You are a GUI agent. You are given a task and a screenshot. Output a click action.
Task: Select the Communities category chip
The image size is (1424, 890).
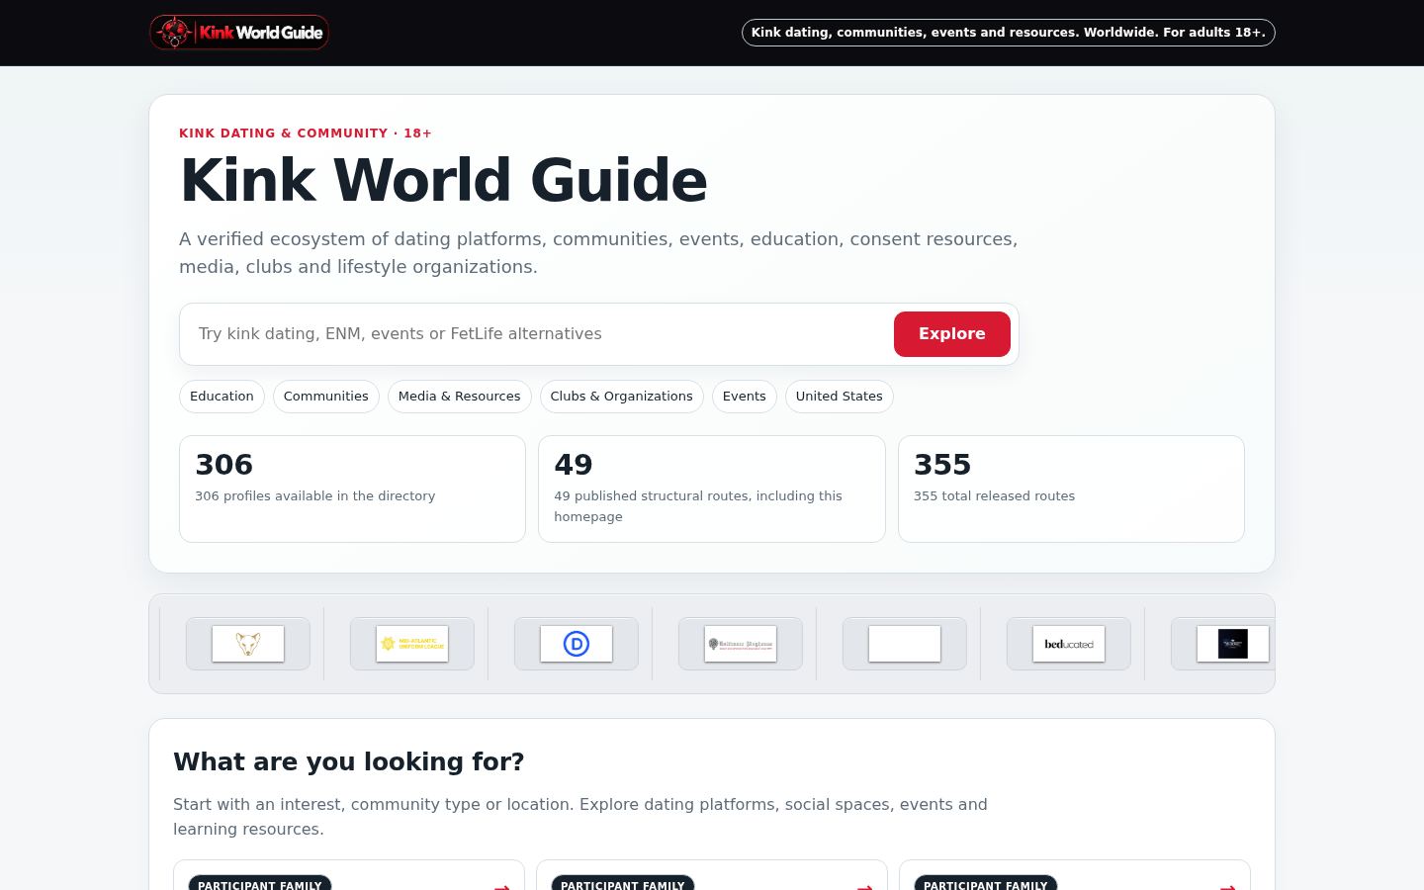pos(326,397)
